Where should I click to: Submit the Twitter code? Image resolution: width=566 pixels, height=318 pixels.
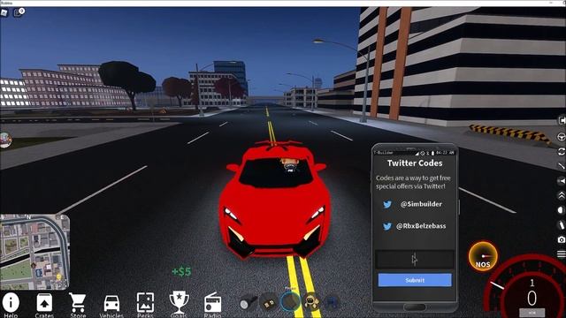click(x=415, y=280)
